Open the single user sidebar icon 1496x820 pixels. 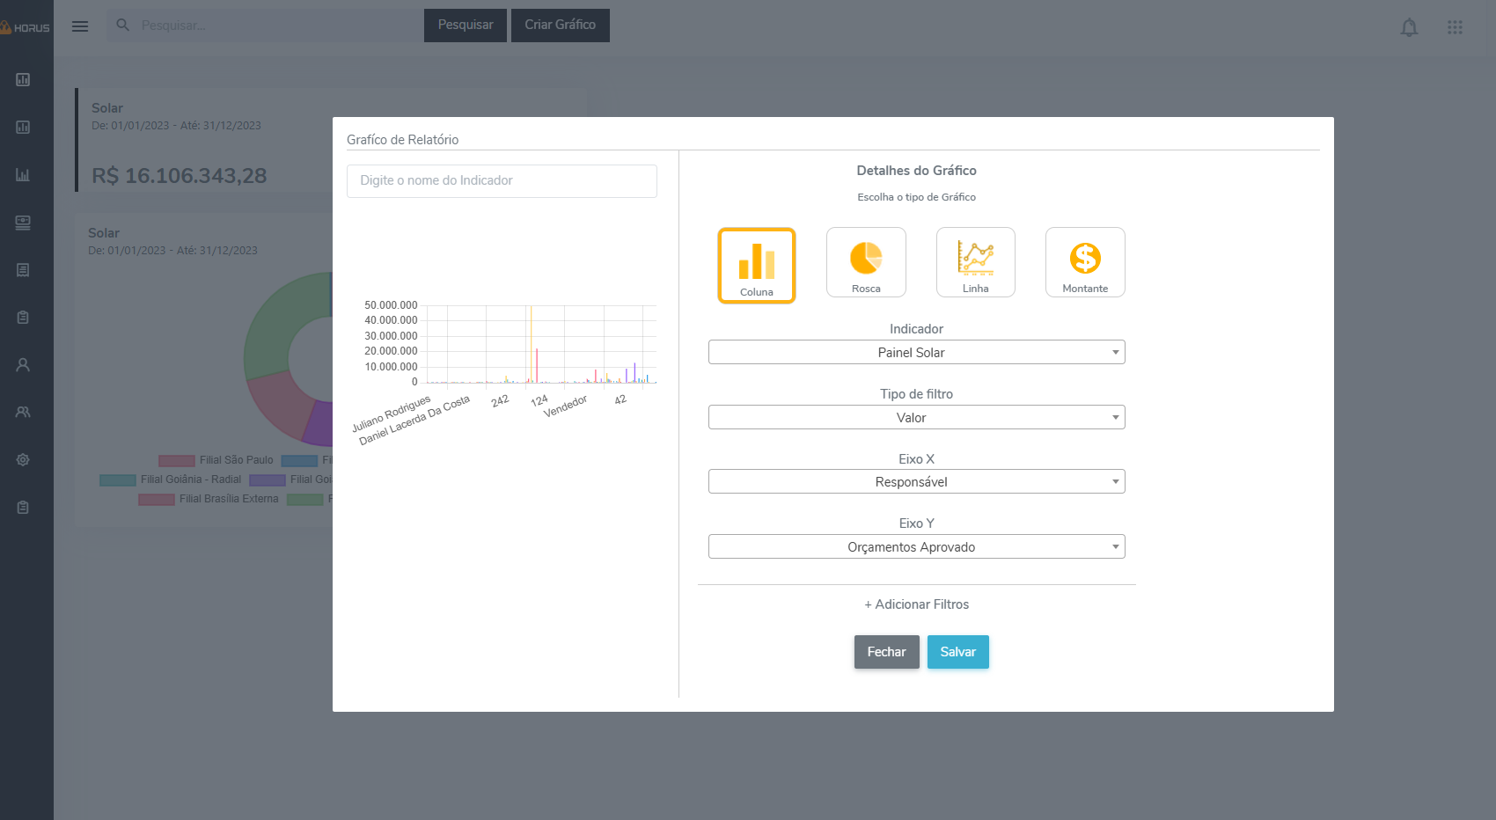[23, 365]
